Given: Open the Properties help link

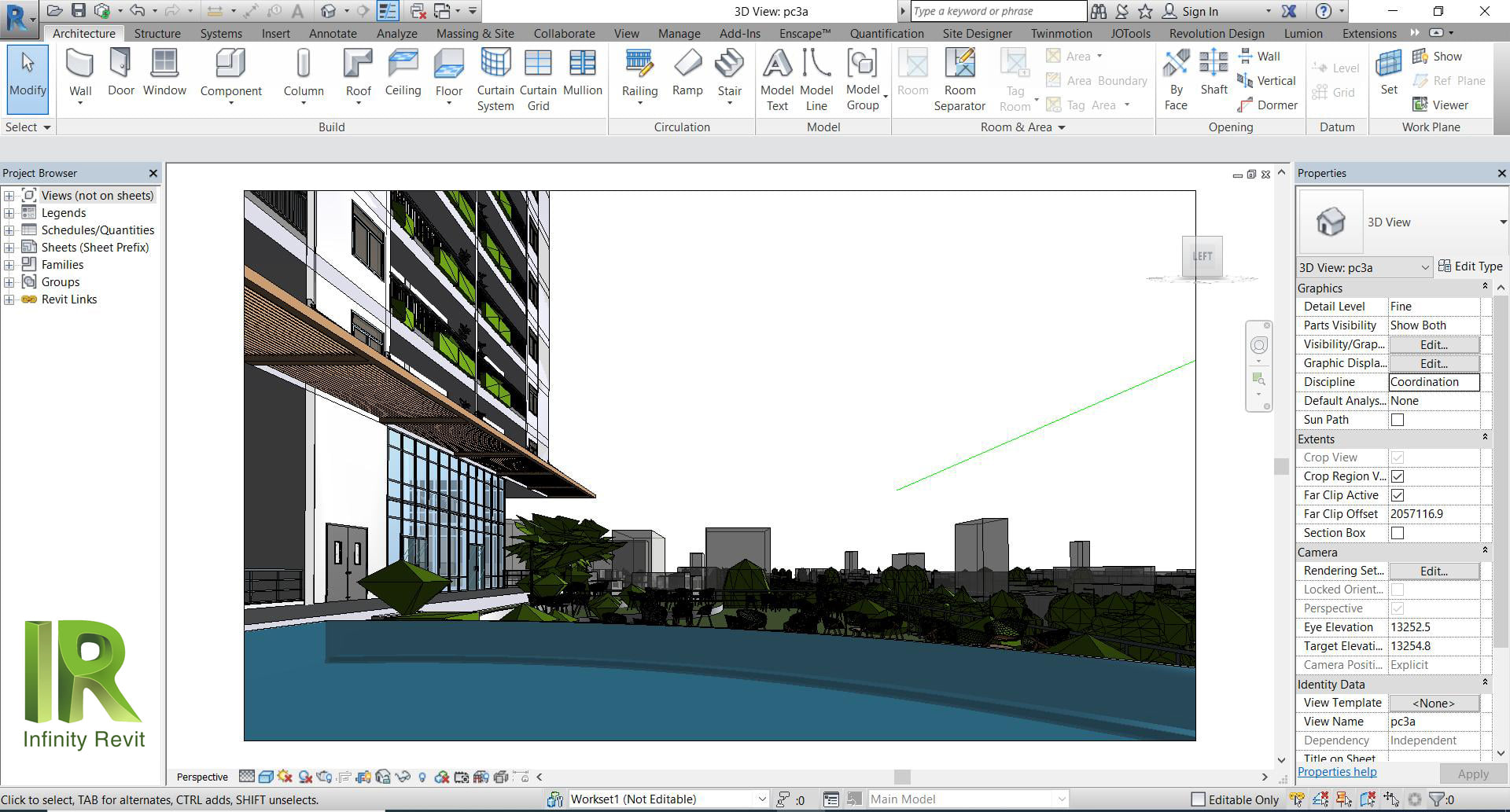Looking at the screenshot, I should click(1337, 772).
